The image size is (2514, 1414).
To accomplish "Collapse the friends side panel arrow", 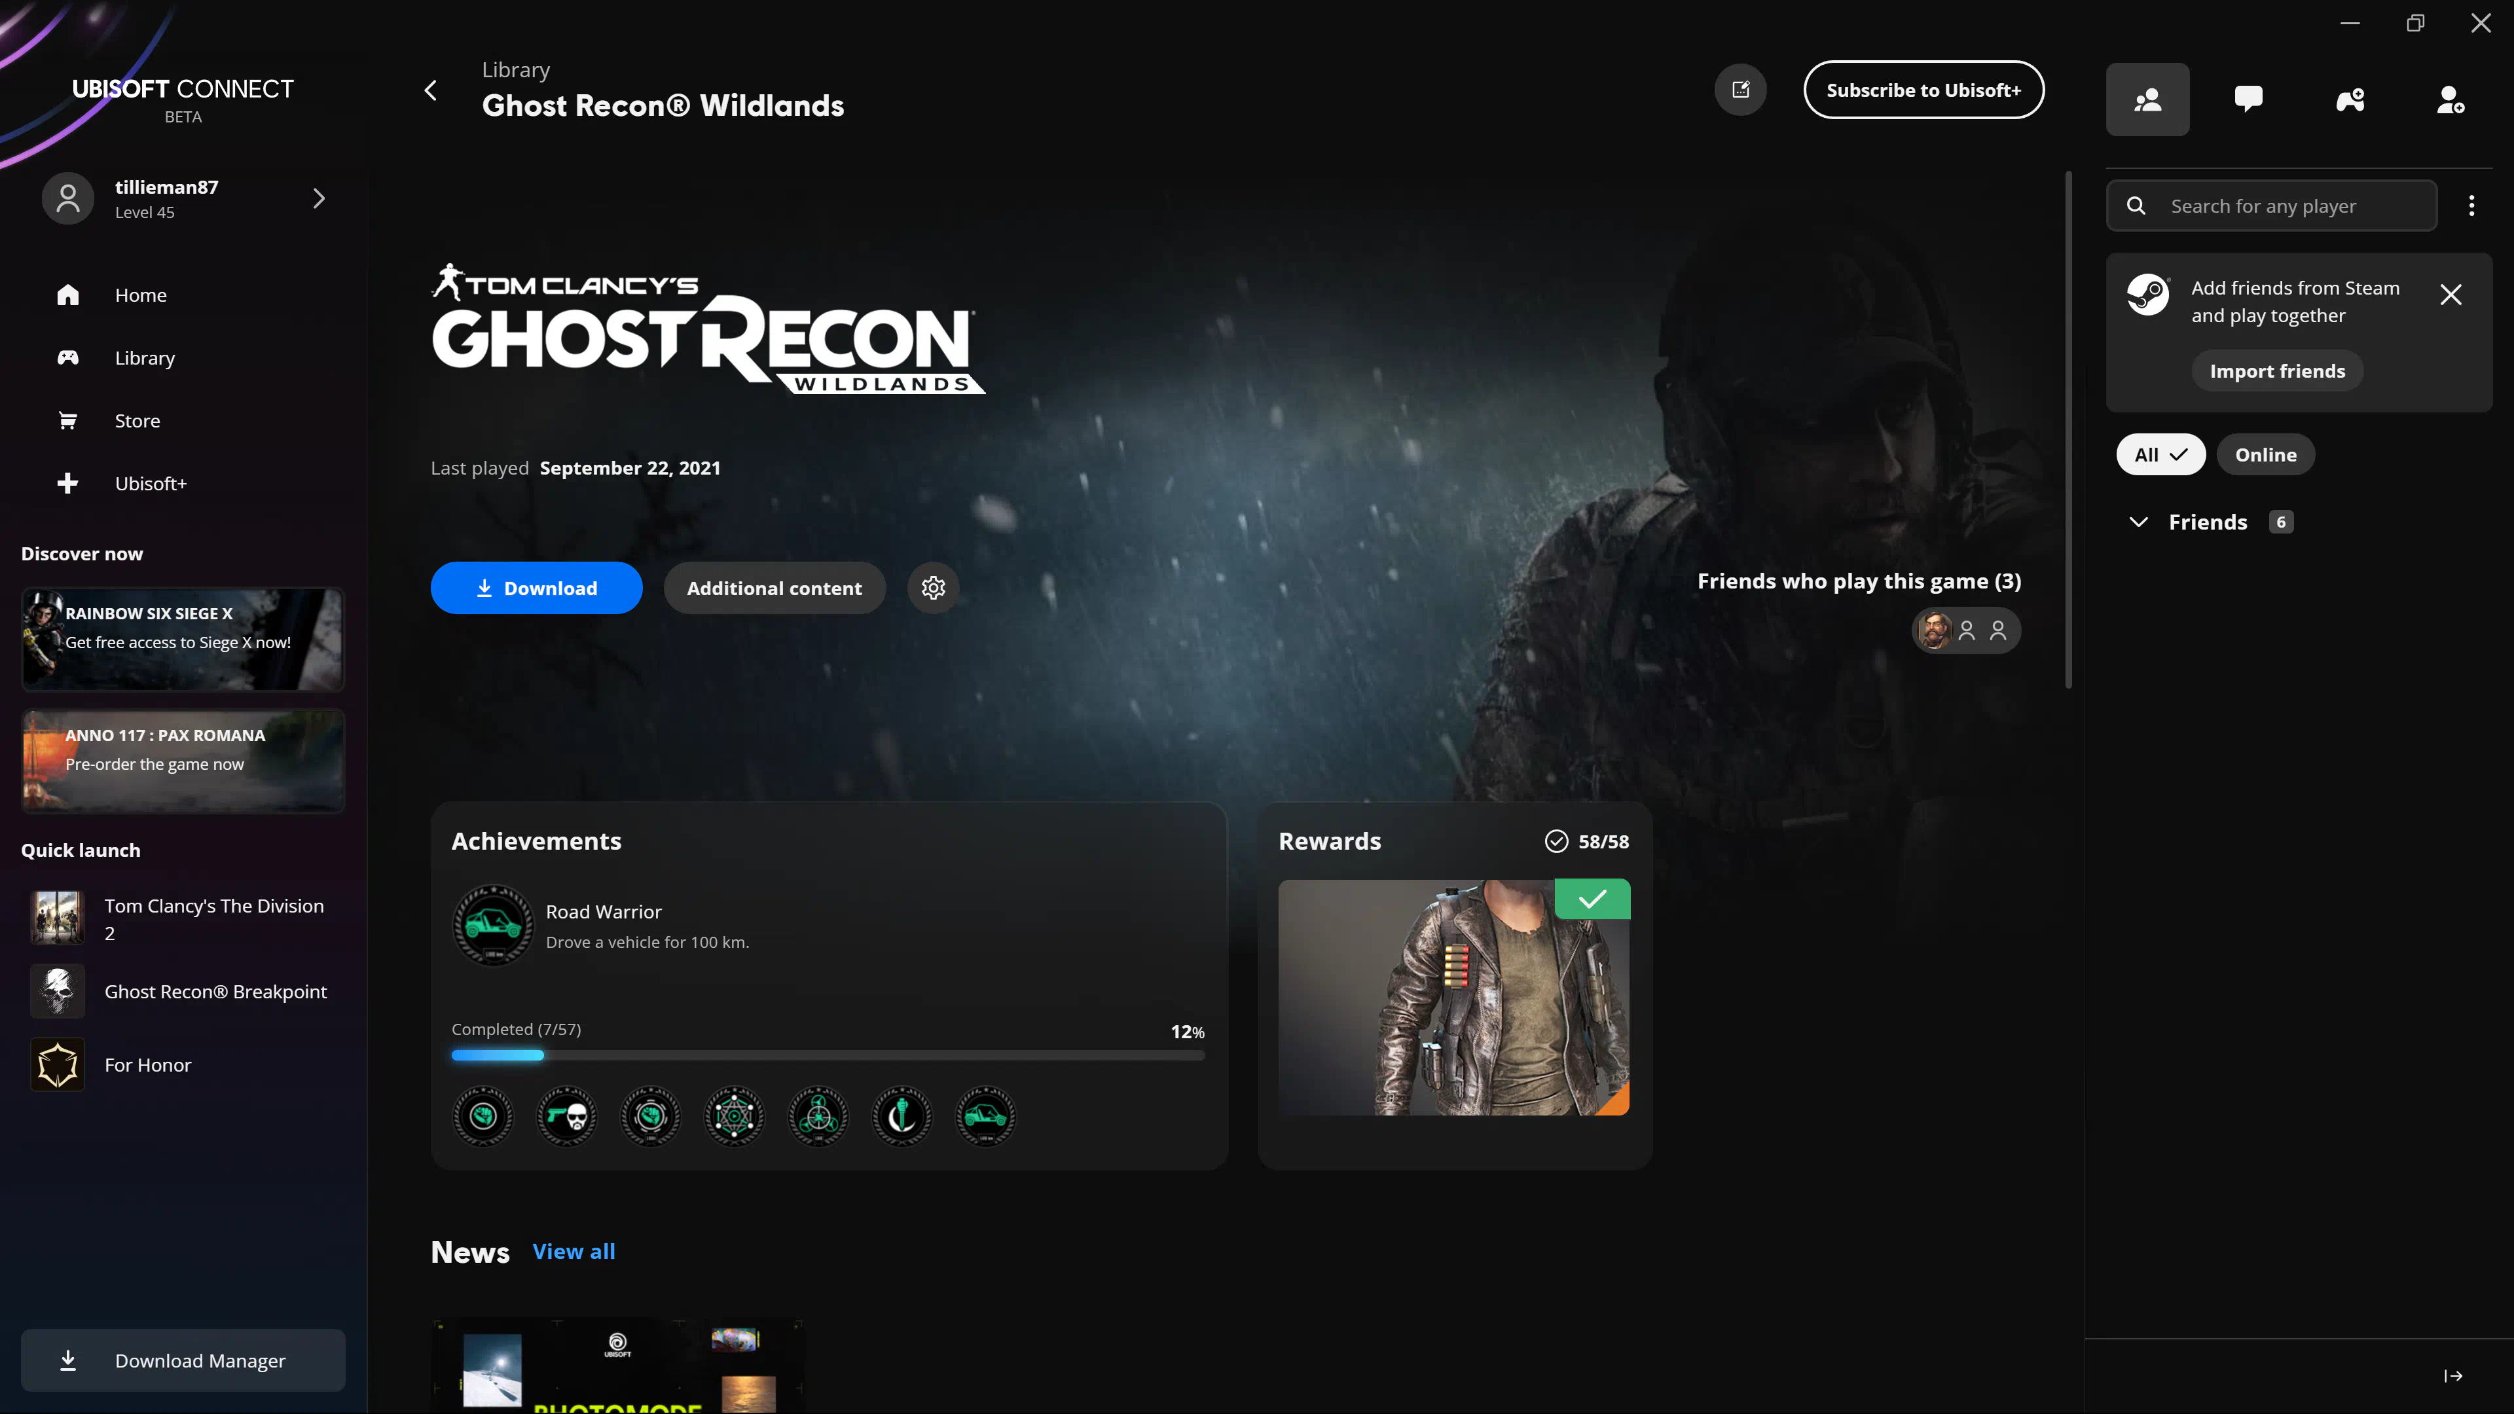I will (2452, 1376).
